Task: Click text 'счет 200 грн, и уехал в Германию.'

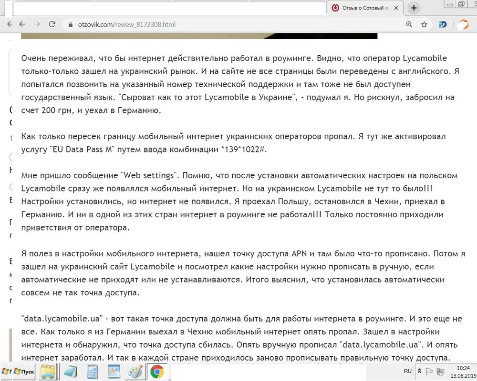Action: [91, 110]
